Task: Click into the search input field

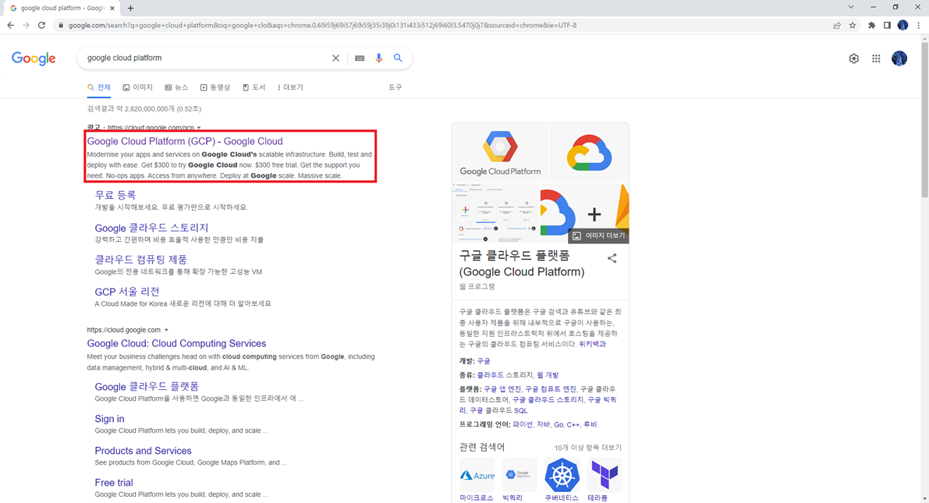Action: click(206, 58)
